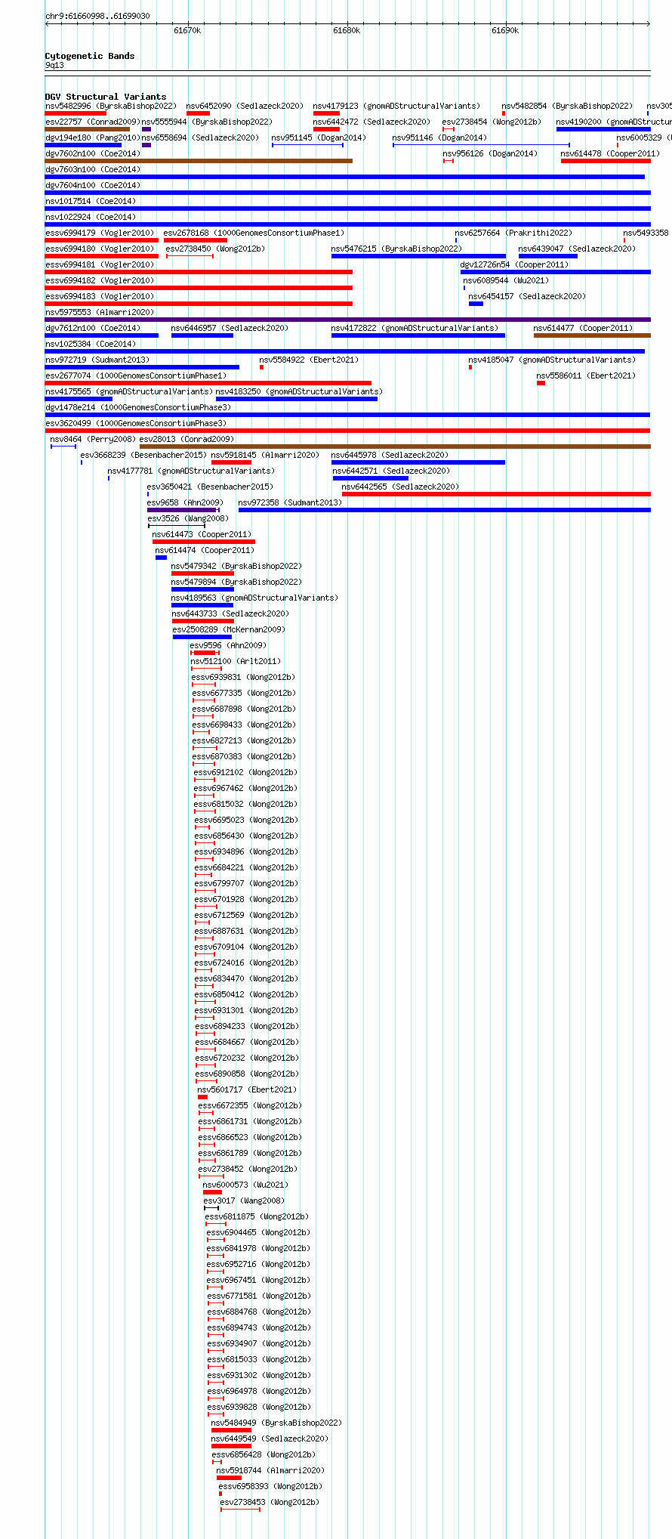Click nsv6454157 (Sedlazeck2020) label

tap(527, 297)
